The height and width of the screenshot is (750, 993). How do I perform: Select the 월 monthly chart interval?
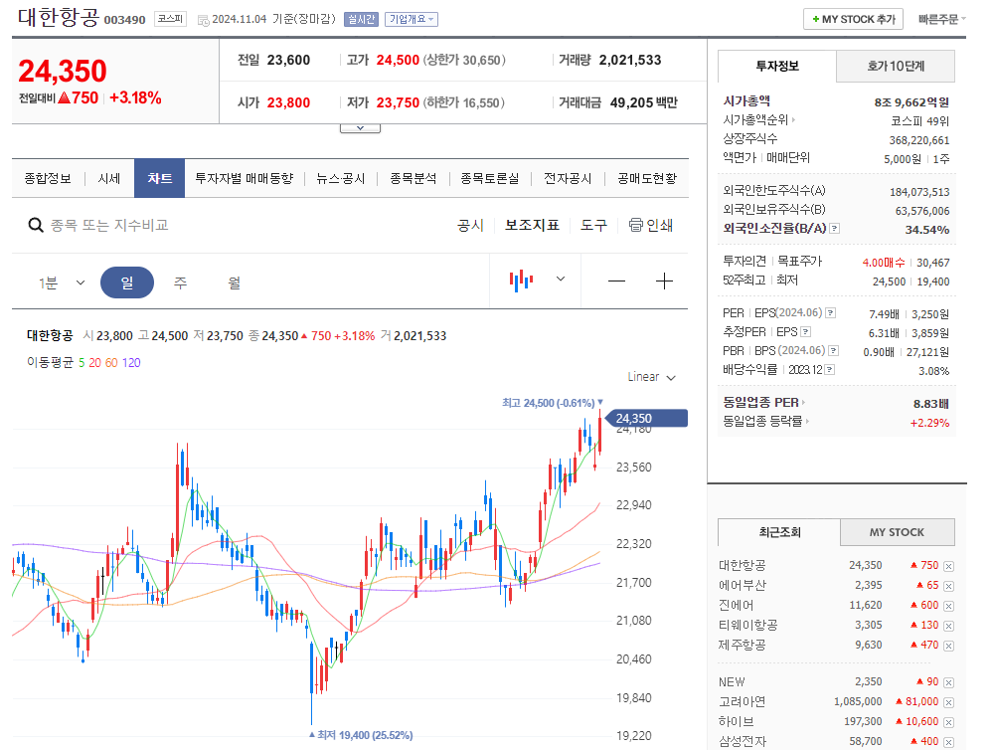(x=235, y=282)
